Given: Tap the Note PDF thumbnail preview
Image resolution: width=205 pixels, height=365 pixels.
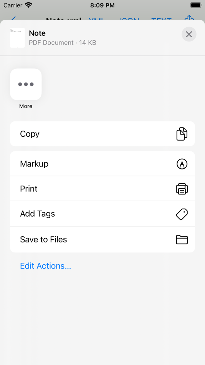Looking at the screenshot, I should [17, 38].
